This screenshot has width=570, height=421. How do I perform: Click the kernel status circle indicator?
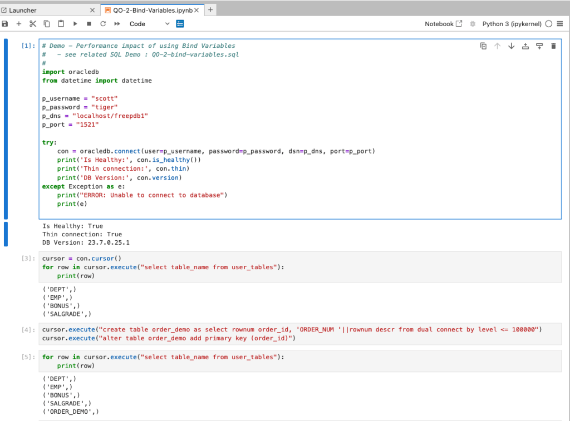549,24
